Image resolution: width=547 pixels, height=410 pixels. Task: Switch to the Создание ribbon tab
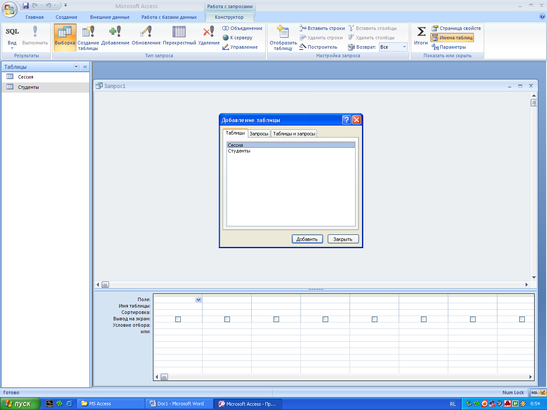click(66, 17)
